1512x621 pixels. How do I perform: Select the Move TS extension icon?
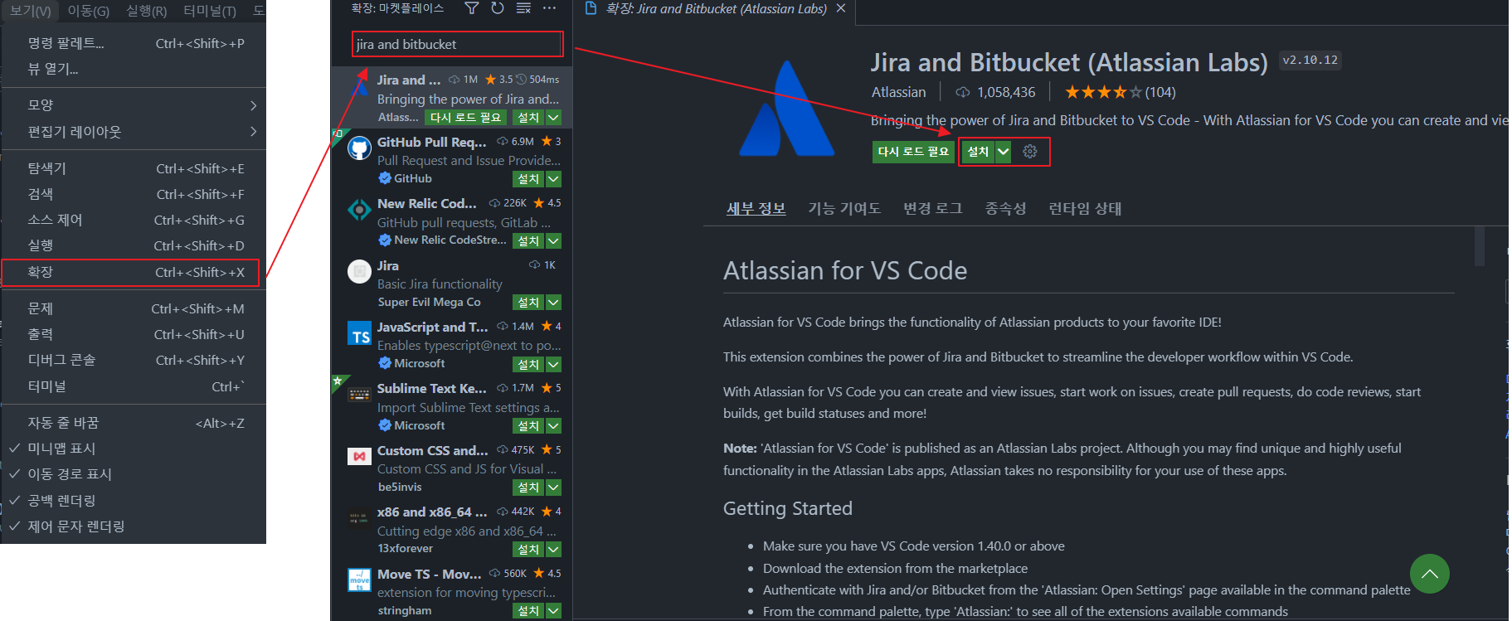[x=359, y=580]
